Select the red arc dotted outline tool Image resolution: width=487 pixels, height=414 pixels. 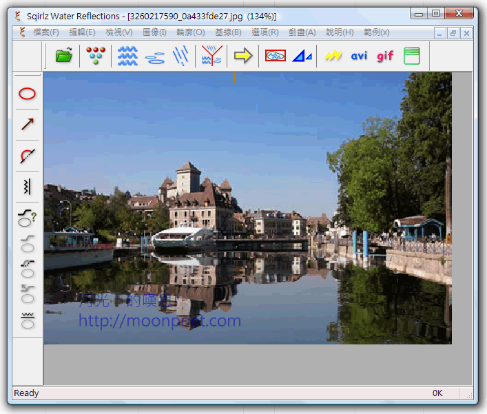[27, 156]
